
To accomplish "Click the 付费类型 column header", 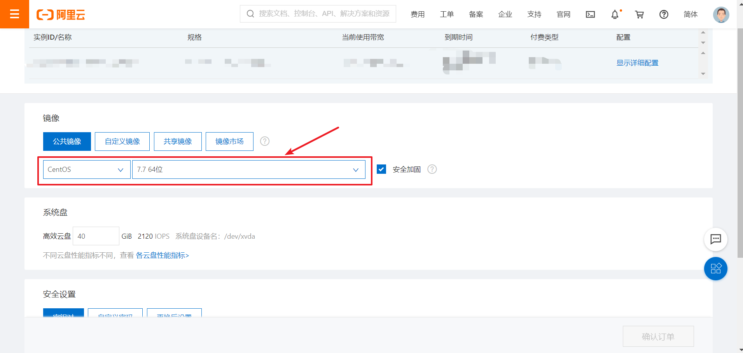I will tap(544, 37).
